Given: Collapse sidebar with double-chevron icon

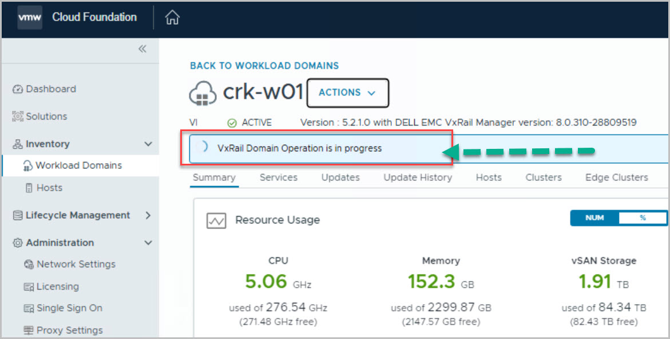Looking at the screenshot, I should pyautogui.click(x=142, y=49).
